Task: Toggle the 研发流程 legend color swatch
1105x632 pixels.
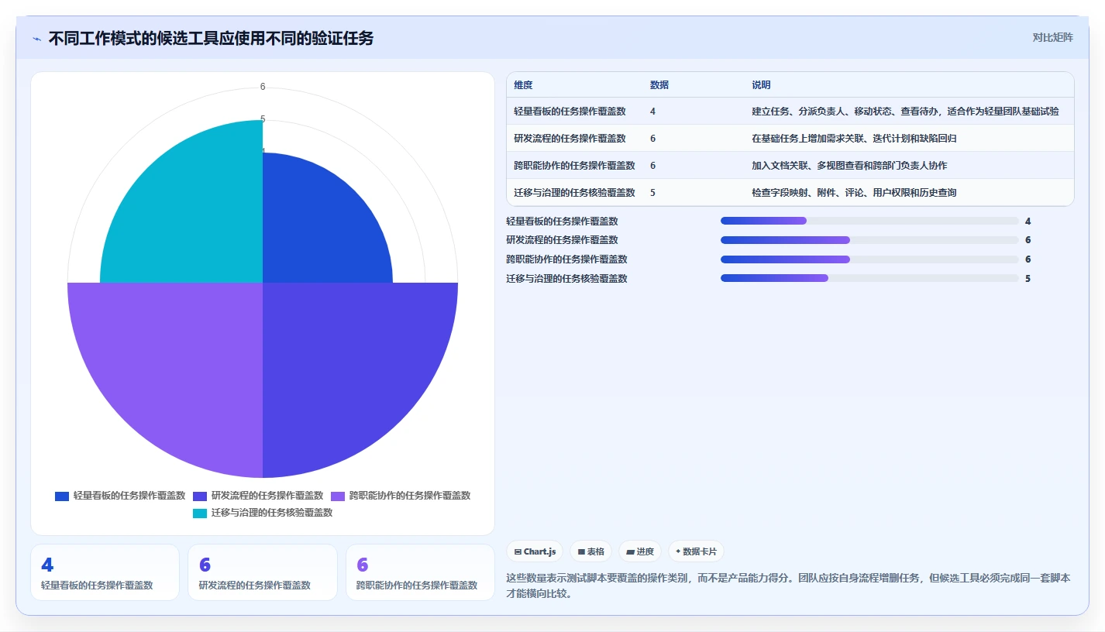Action: [x=200, y=496]
